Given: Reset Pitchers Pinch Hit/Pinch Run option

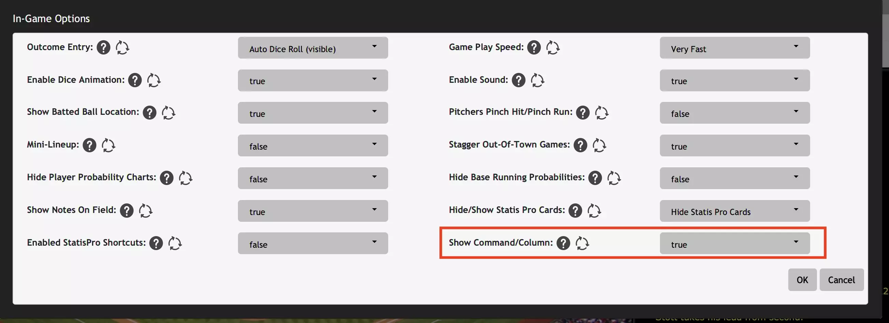Looking at the screenshot, I should [x=602, y=112].
